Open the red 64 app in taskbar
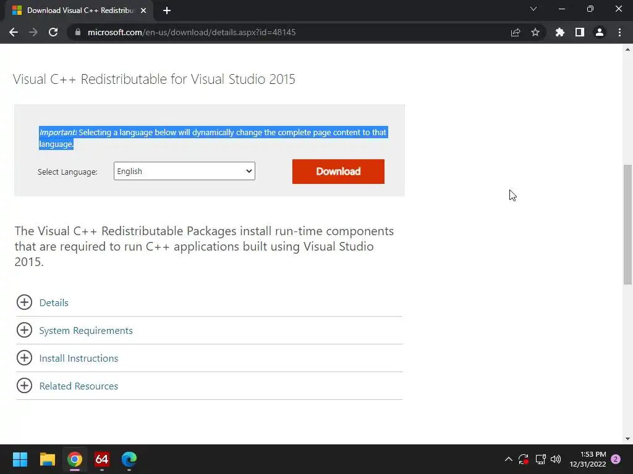Screen dimensions: 633x474 pos(102,459)
